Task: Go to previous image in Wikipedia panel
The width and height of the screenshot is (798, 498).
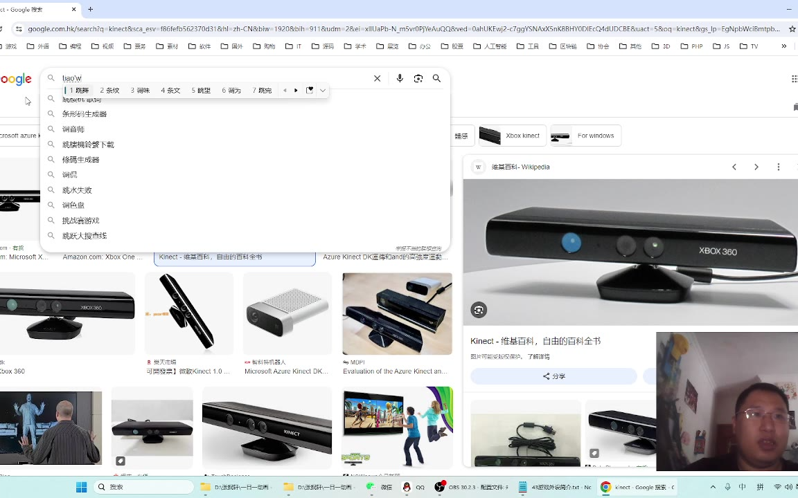Action: point(734,167)
